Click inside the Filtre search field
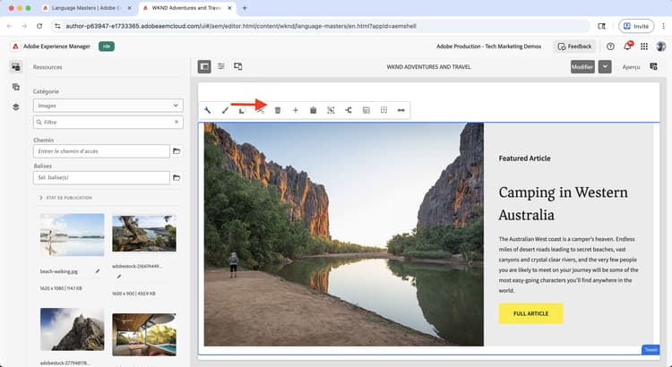The image size is (672, 367). (108, 122)
